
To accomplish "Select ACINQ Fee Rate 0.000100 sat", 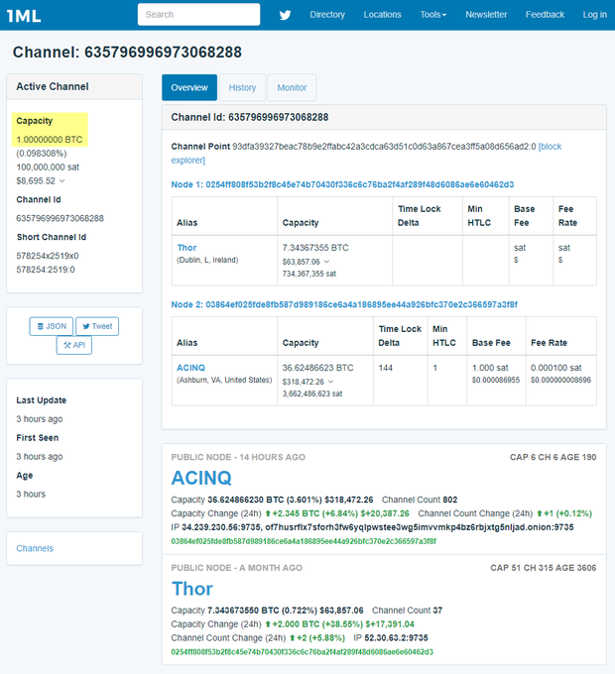I will 556,368.
